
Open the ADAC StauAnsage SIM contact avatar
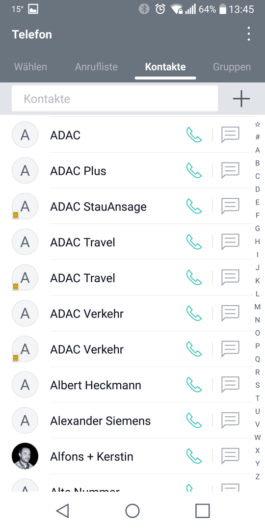point(25,206)
